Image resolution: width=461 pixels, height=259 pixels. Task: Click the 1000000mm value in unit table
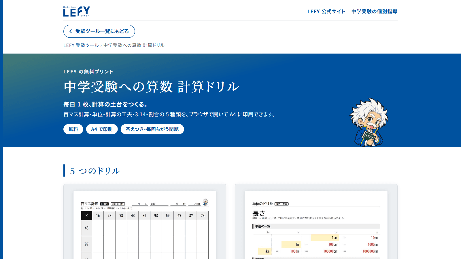point(370,251)
